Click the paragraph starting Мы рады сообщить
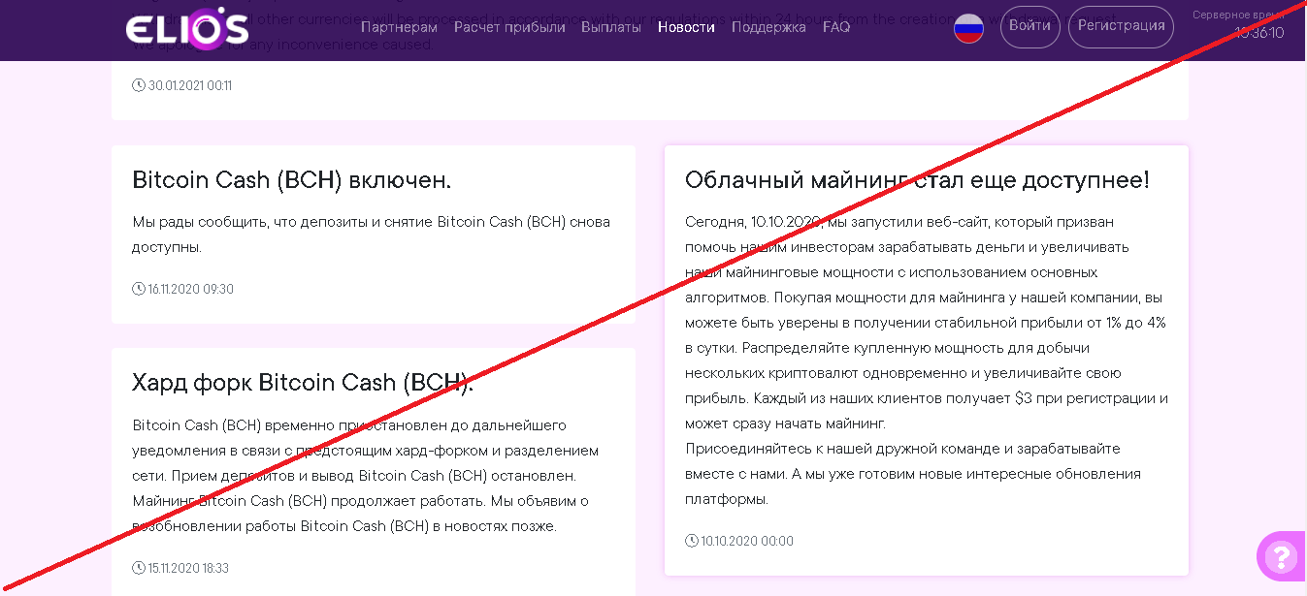The width and height of the screenshot is (1307, 596). (x=372, y=235)
